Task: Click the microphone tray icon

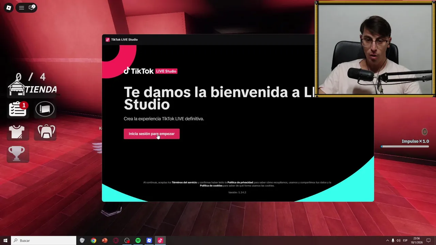Action: 393,241
